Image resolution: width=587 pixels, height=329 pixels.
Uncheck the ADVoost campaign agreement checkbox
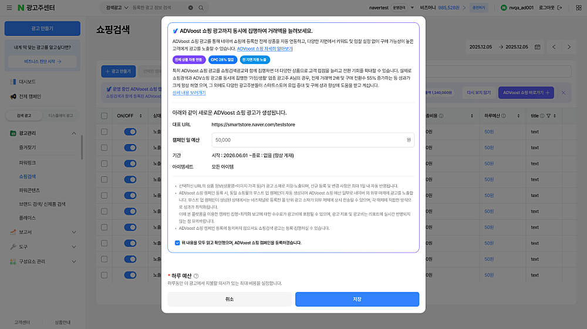coord(177,243)
